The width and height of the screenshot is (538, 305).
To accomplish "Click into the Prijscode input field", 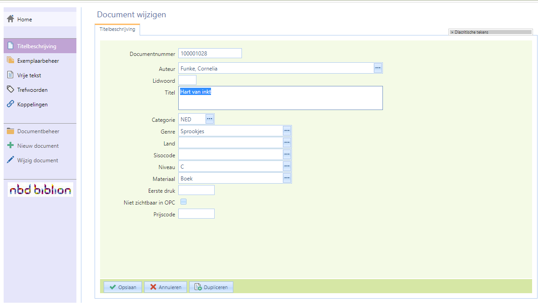I will (x=196, y=214).
